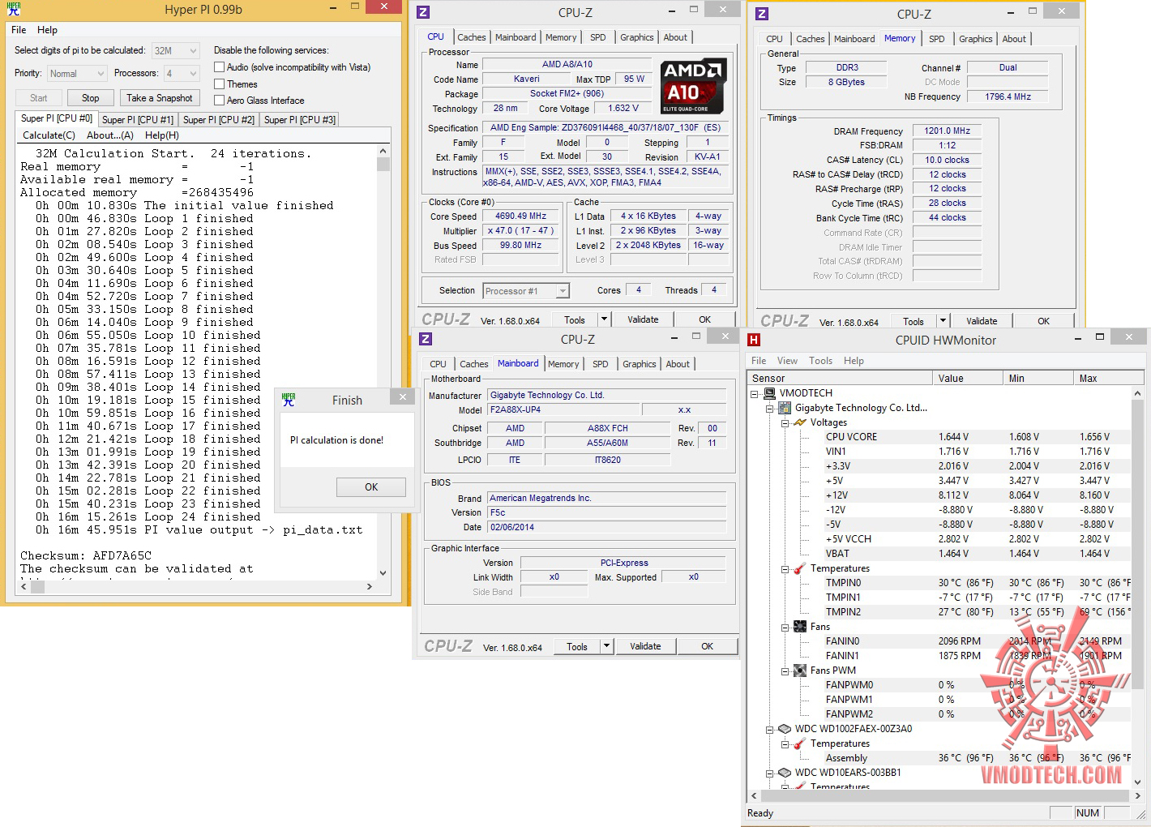Collapse the Voltages section
The height and width of the screenshot is (827, 1151).
785,423
